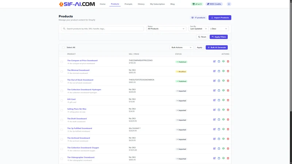Delete the Selling Plans Ski Wax
The height and width of the screenshot is (164, 292).
click(228, 110)
